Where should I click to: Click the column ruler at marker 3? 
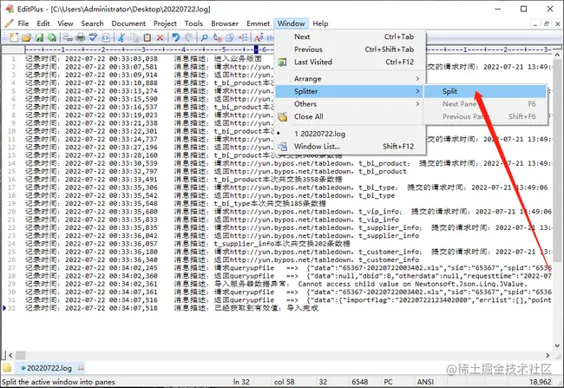(x=143, y=49)
